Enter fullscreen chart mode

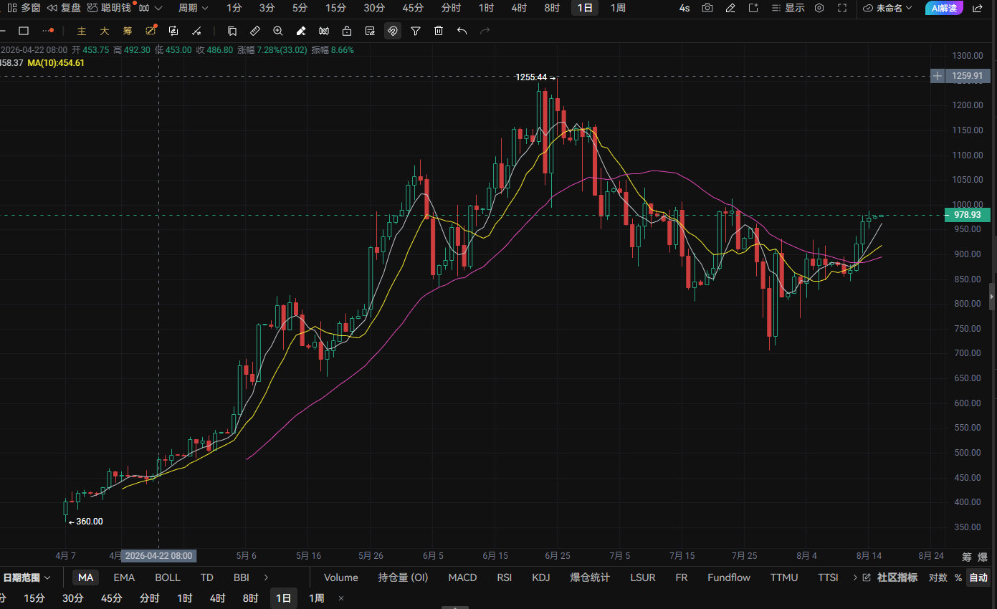pyautogui.click(x=842, y=8)
